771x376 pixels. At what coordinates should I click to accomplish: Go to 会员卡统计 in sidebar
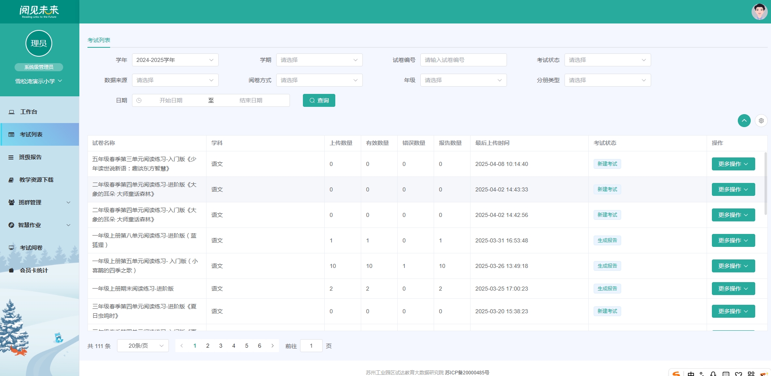pyautogui.click(x=34, y=270)
